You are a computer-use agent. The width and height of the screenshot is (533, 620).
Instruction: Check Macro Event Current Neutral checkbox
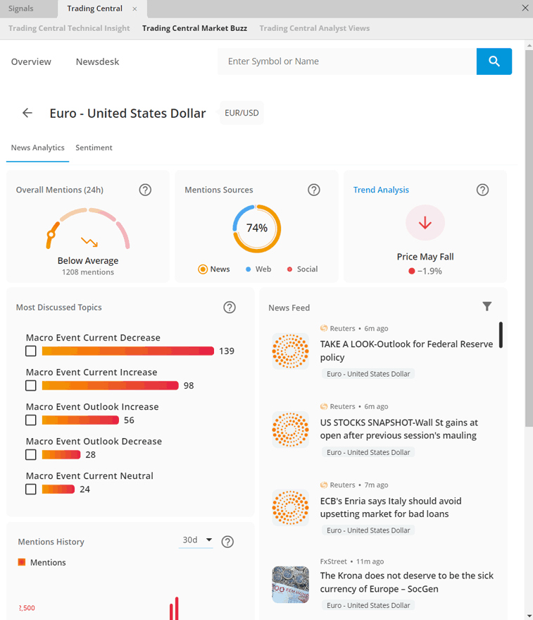[x=31, y=489]
